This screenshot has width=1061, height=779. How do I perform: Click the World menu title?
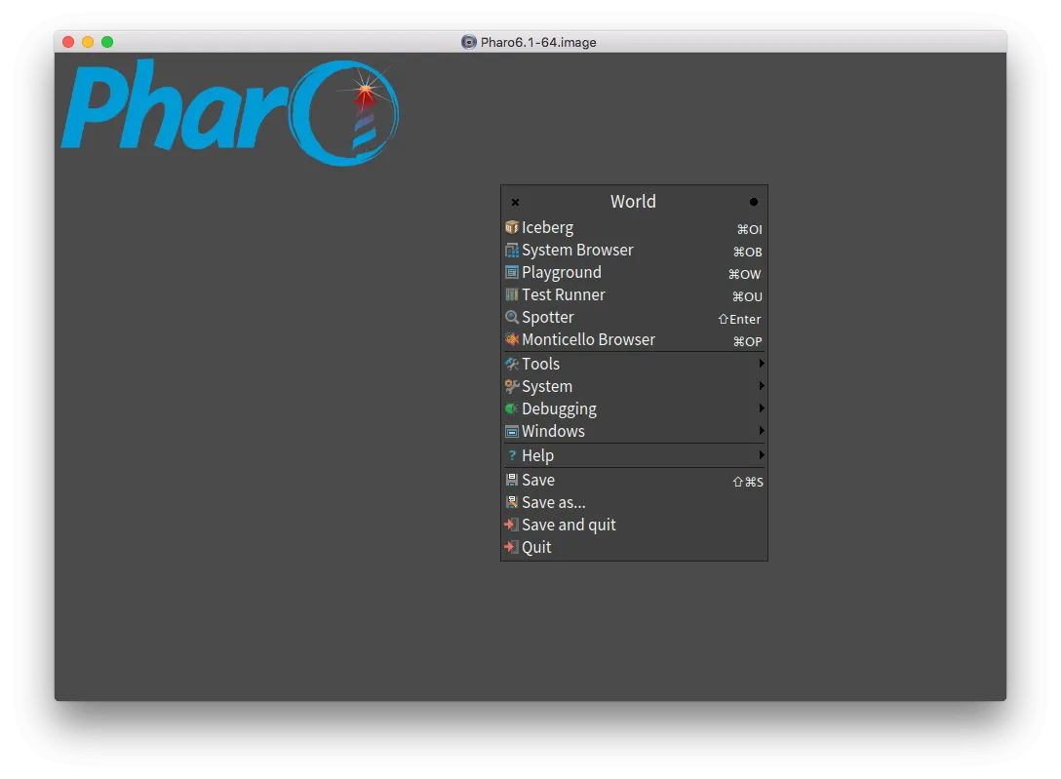pos(633,202)
